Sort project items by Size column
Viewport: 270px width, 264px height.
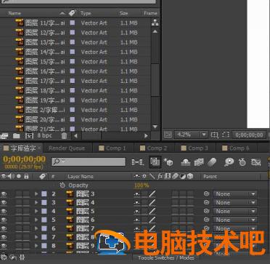(123, 13)
